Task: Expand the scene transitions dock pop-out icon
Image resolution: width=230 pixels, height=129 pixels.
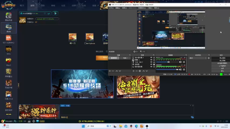Action: tap(209, 55)
